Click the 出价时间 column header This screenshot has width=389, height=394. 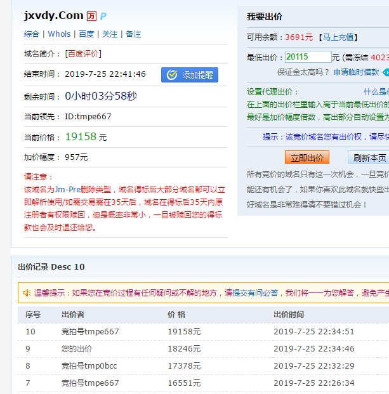(x=289, y=315)
